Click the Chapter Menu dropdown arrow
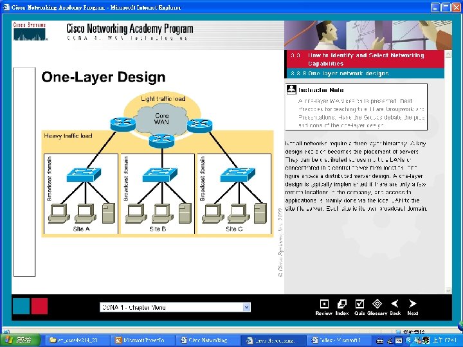Viewport: 463px width, 347px height. pos(246,307)
